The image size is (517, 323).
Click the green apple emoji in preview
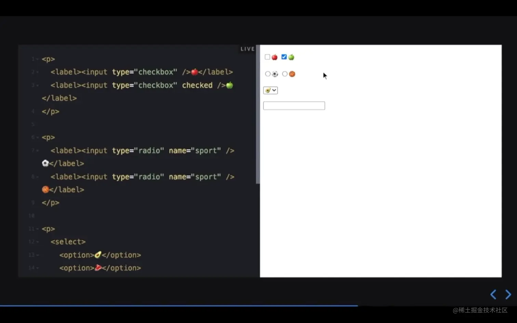click(x=291, y=57)
